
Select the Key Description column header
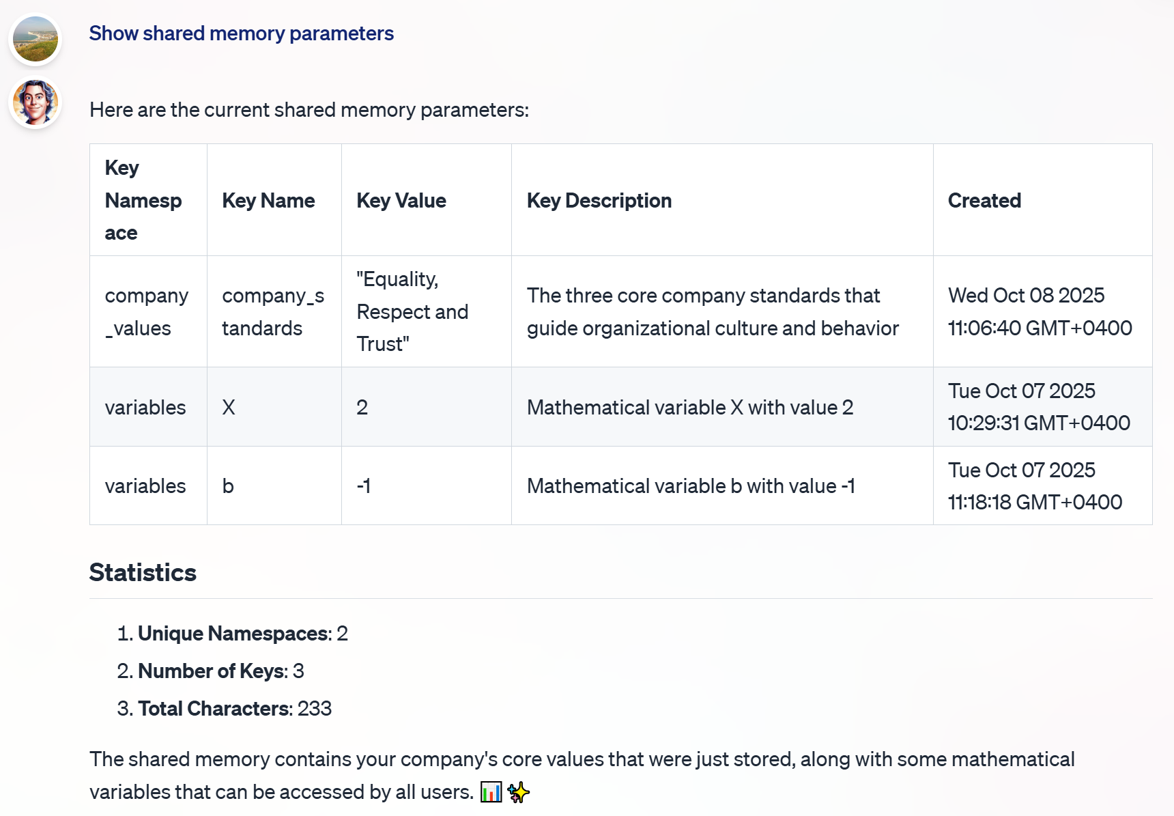pyautogui.click(x=599, y=200)
